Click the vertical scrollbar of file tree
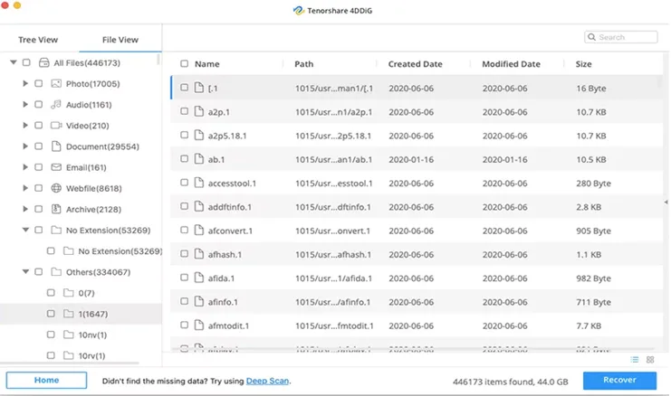The image size is (671, 396). click(158, 59)
